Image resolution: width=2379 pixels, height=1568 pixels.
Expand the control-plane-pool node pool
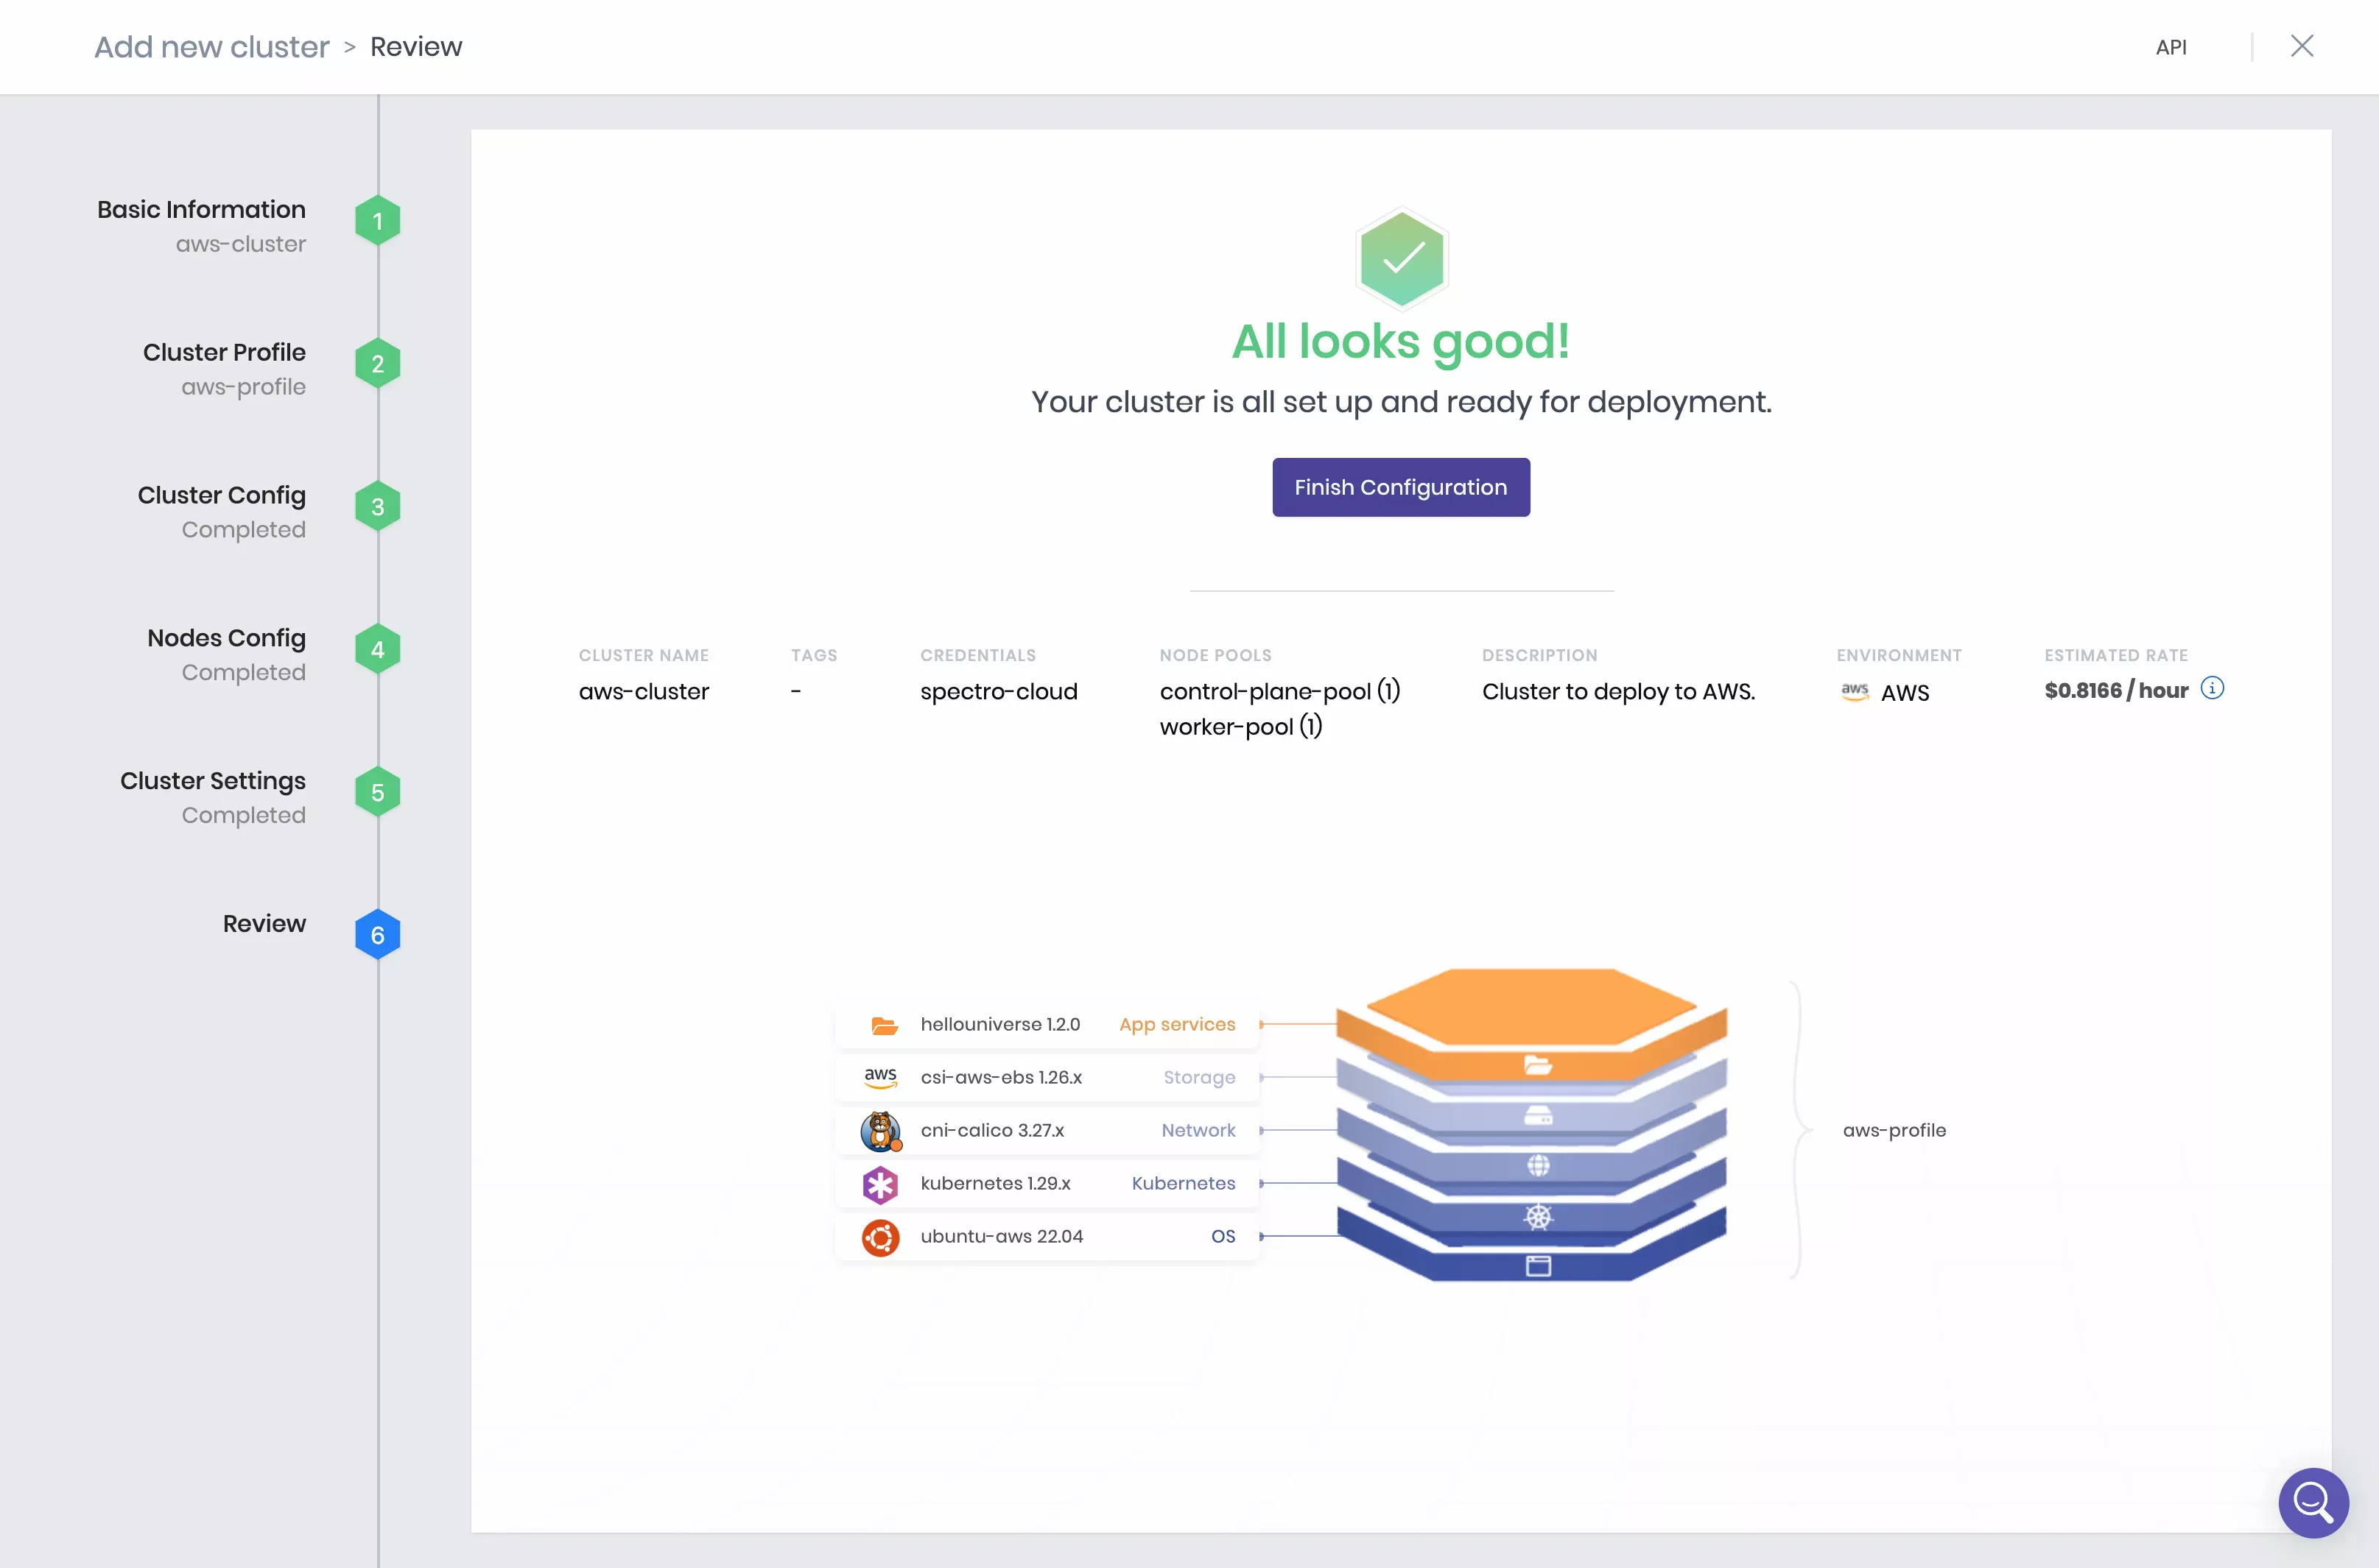1279,691
